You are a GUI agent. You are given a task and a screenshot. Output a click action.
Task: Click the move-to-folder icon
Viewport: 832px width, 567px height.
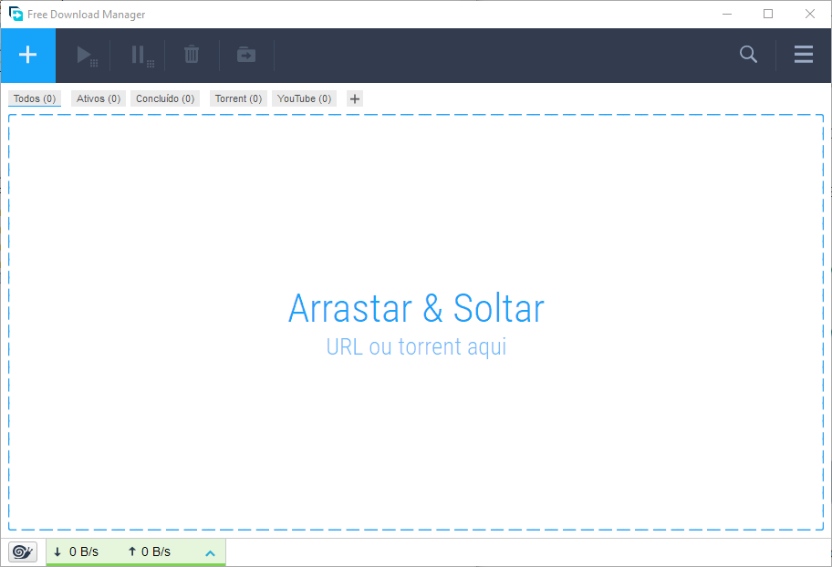click(x=246, y=55)
